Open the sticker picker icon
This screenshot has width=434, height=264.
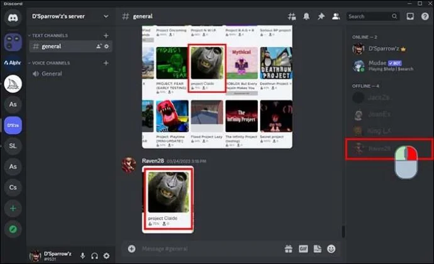pyautogui.click(x=318, y=249)
